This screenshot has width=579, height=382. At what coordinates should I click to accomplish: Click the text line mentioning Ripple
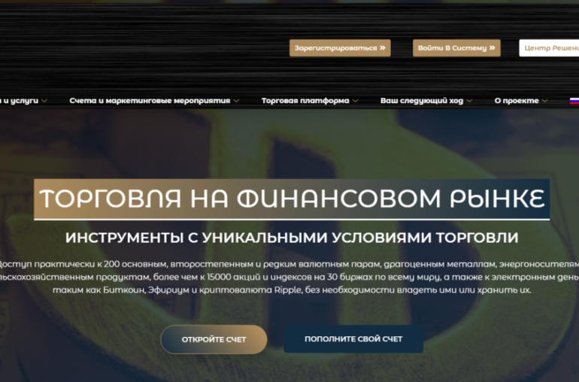click(x=292, y=290)
